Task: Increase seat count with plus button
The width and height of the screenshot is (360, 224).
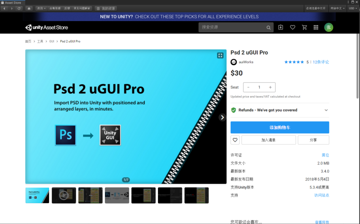Action: tap(270, 87)
